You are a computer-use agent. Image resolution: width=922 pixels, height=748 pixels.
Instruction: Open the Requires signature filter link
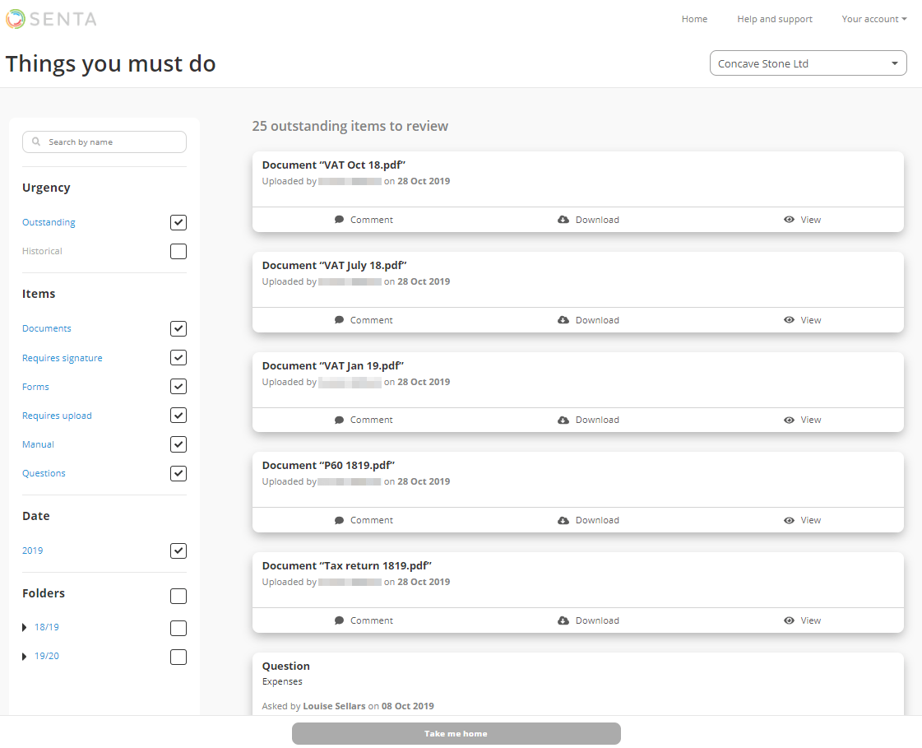(x=62, y=357)
